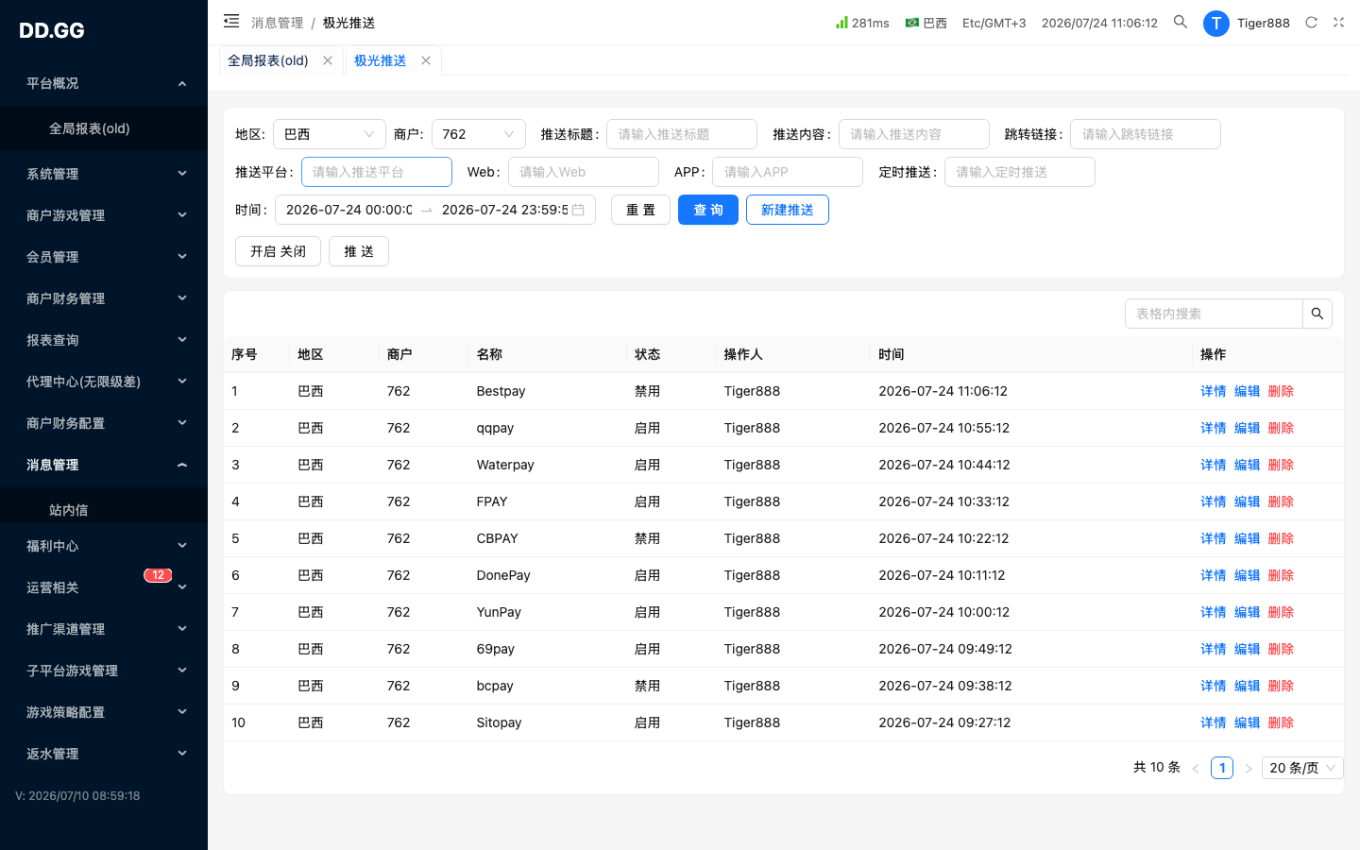This screenshot has height=850, width=1360.
Task: Open the 20 条/页 page size dropdown
Action: pos(1302,768)
